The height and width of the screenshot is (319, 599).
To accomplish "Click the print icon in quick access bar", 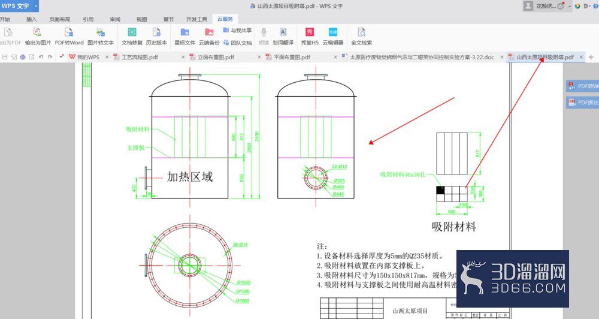I will point(23,57).
